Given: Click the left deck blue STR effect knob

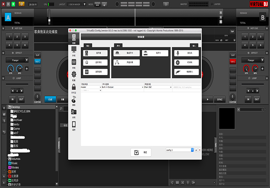Looking at the screenshot, I should click(11, 69).
